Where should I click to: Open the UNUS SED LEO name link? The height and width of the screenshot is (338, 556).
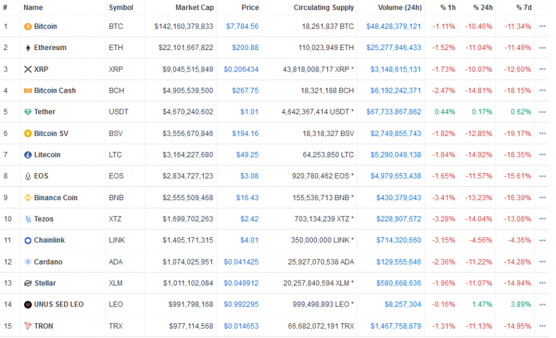[x=59, y=304]
